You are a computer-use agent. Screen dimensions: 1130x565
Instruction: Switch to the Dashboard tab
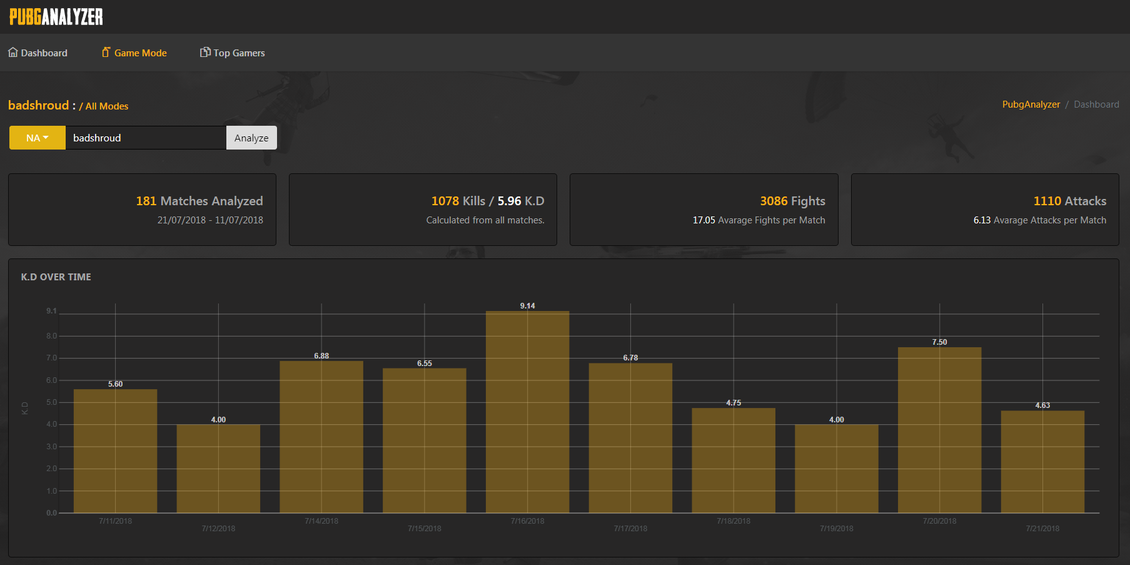pos(44,53)
